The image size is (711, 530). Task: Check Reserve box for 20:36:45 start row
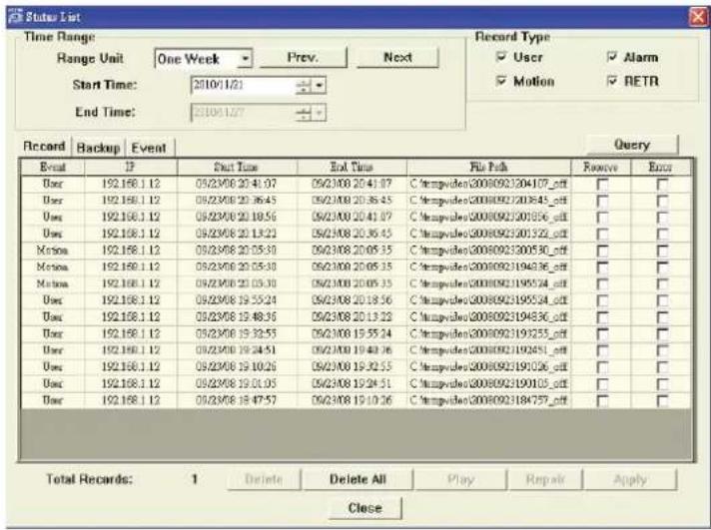[602, 201]
